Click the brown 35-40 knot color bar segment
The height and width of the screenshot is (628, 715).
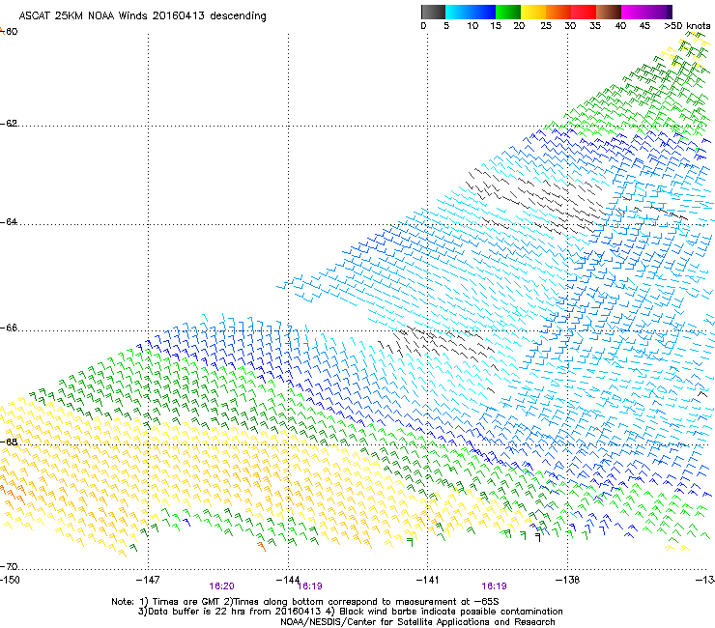click(609, 12)
